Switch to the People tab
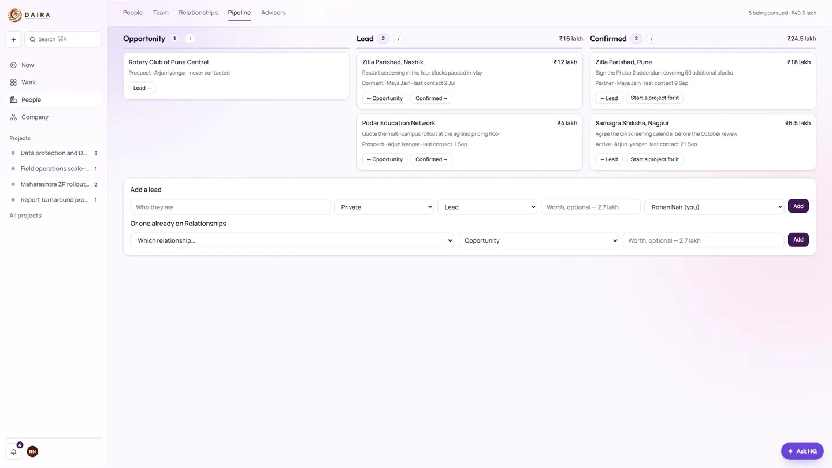The width and height of the screenshot is (832, 468). click(x=133, y=13)
